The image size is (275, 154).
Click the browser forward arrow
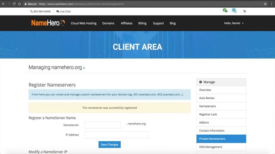[x=9, y=4]
